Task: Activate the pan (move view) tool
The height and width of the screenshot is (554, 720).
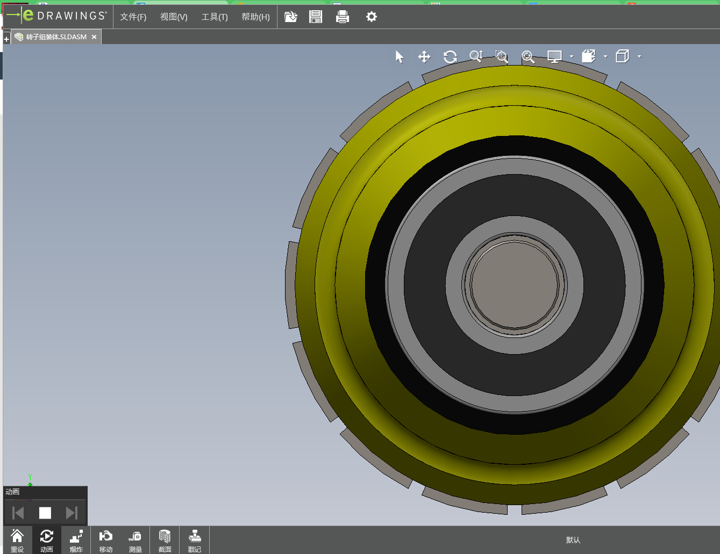Action: coord(424,57)
